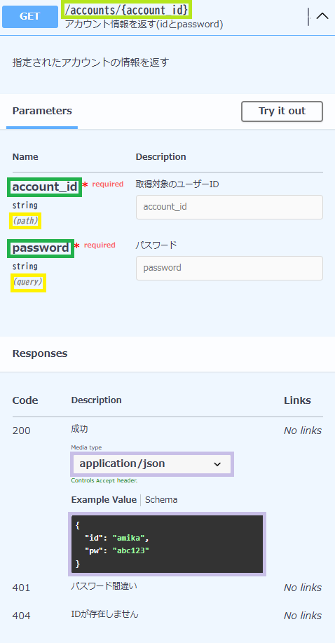This screenshot has width=335, height=643.
Task: Click the password parameter name
Action: (41, 248)
